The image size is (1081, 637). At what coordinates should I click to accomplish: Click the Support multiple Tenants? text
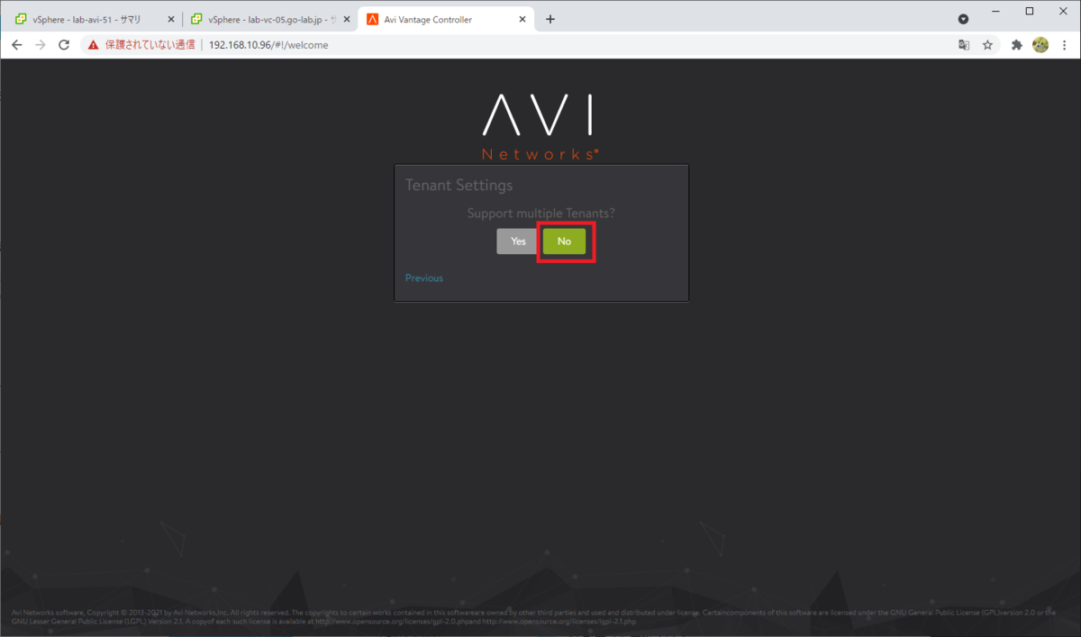coord(540,214)
